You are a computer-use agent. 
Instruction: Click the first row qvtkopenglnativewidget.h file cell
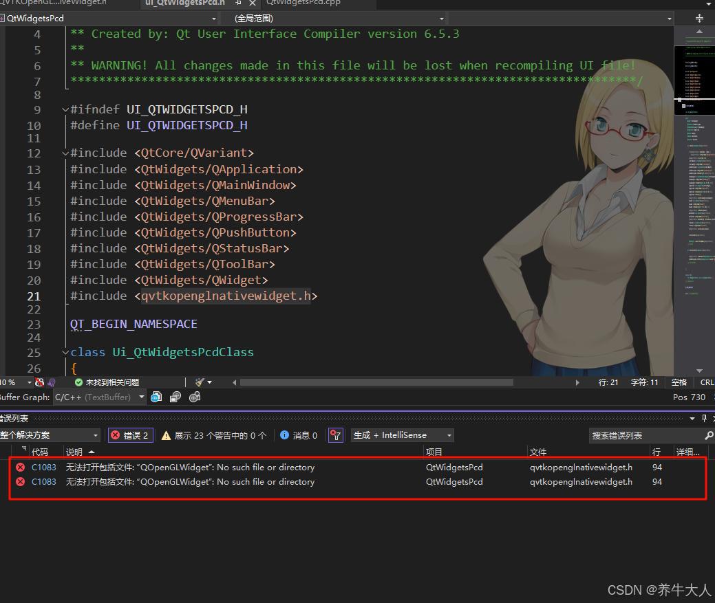(x=581, y=468)
